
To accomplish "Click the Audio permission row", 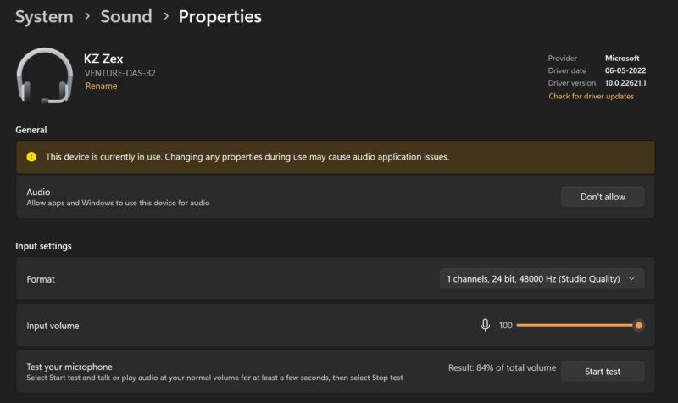I will click(254, 197).
